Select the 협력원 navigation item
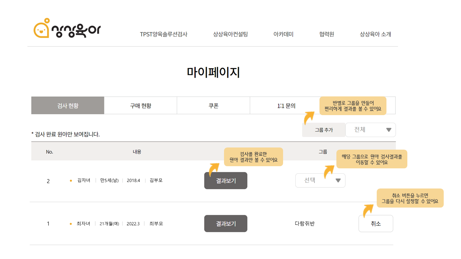The image size is (461, 259). tap(327, 35)
